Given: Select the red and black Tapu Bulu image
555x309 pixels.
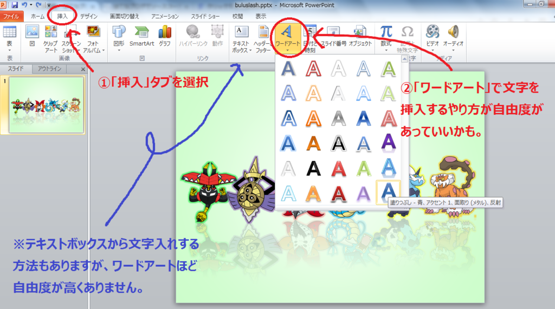Looking at the screenshot, I should [209, 191].
